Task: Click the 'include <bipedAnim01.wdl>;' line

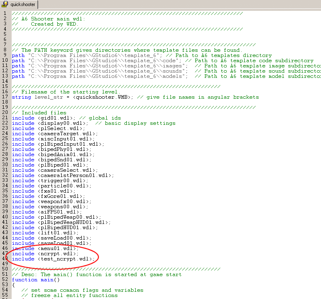Action: tap(53, 155)
